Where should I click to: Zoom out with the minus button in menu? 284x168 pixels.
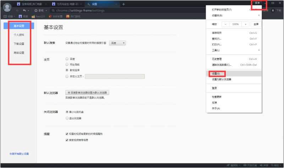coord(225,24)
